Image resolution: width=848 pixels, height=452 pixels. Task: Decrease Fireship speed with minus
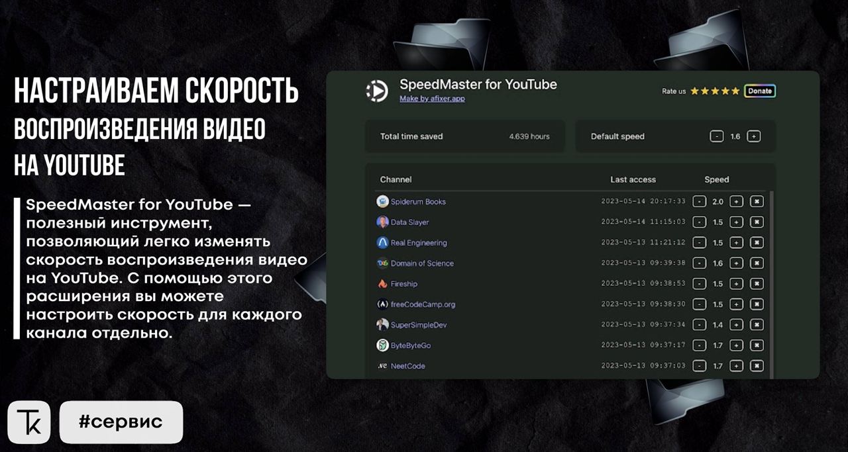[699, 283]
